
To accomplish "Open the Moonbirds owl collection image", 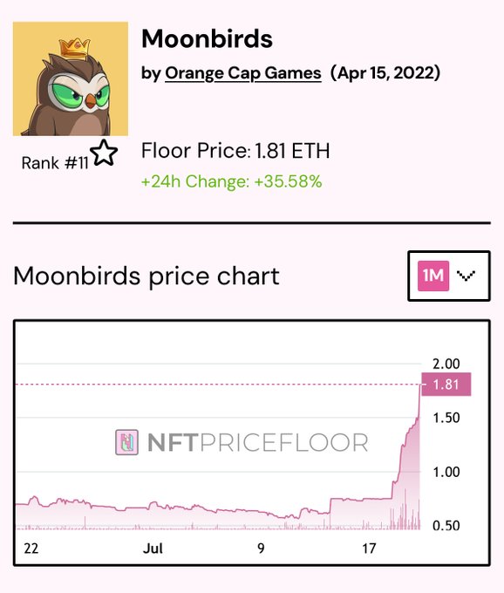I will pos(71,78).
